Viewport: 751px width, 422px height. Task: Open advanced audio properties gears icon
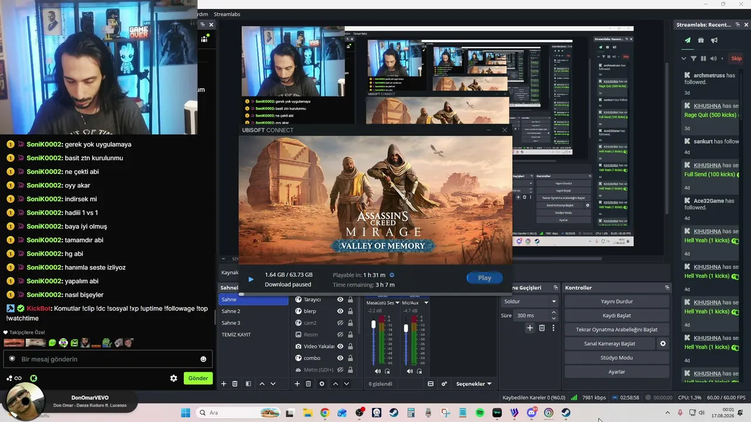click(444, 384)
